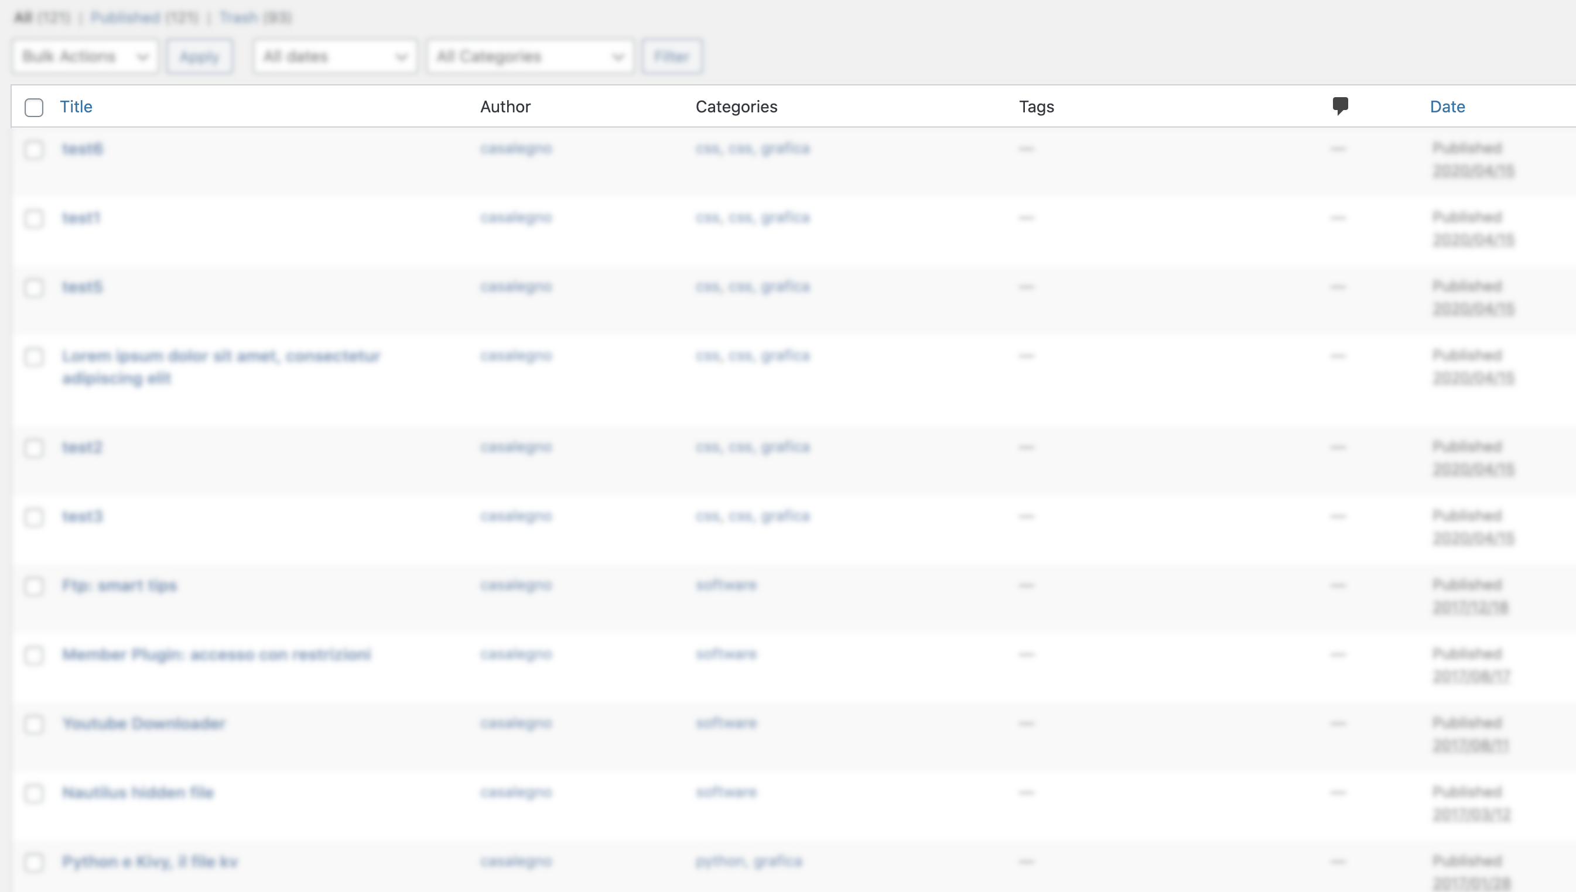Select the Python e Kivy post checkbox
Screen dimensions: 1576x892
click(x=35, y=863)
